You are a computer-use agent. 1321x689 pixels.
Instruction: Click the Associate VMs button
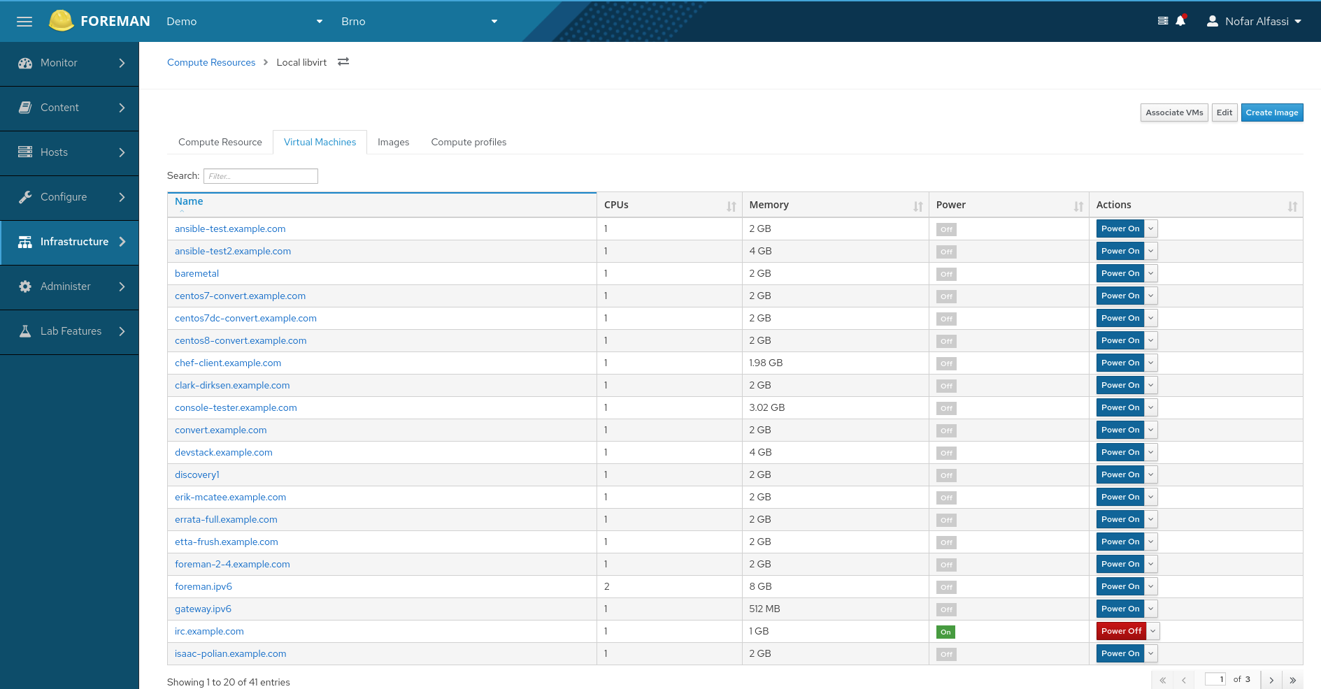[x=1174, y=113]
